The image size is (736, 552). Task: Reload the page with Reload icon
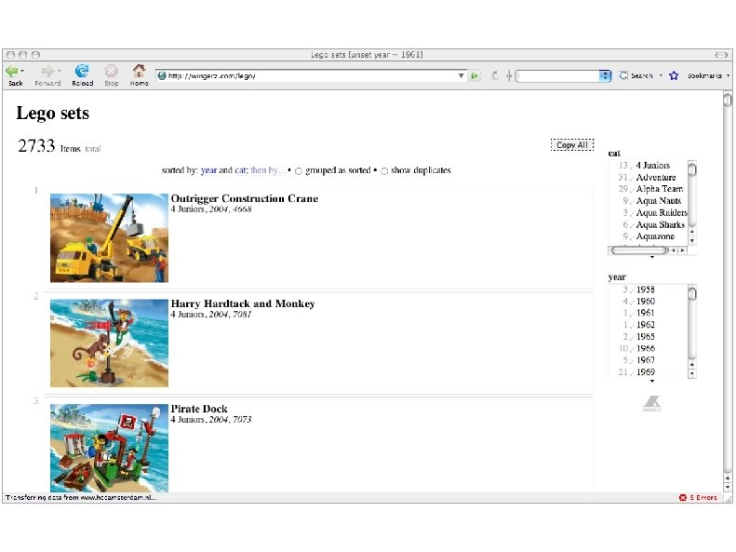coord(82,71)
